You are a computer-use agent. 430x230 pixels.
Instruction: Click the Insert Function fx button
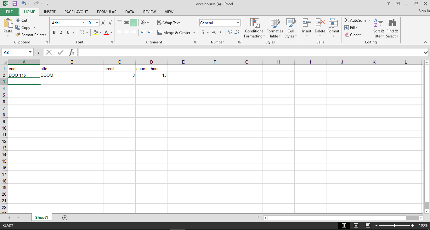pos(72,52)
